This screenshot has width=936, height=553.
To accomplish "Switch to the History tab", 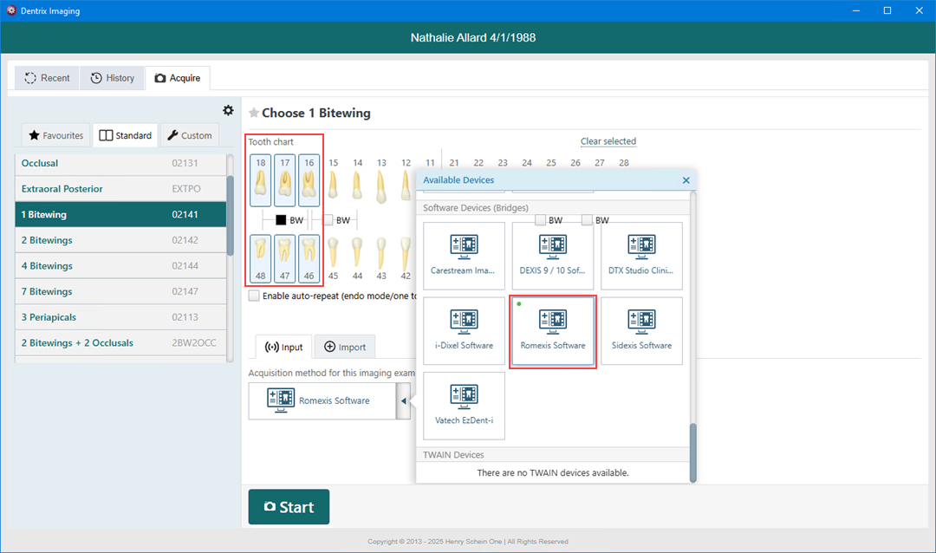I will [113, 78].
